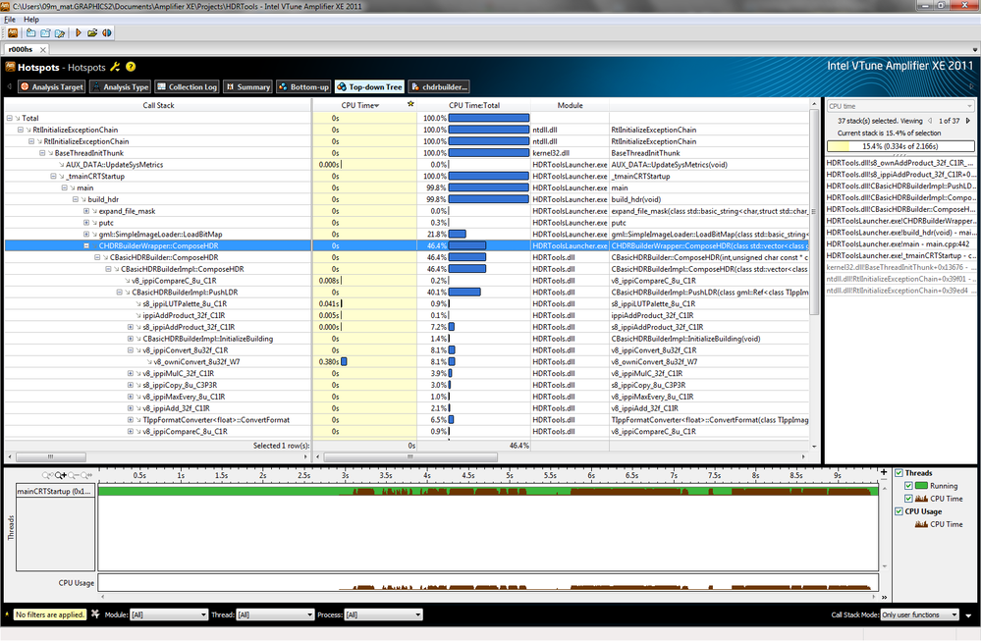Click the Compare Results toolbar icon
Screen dimensions: 981x641
point(107,33)
